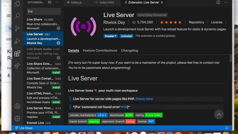Viewport: 238px width, 134px height.
Task: Switch to the Feature Contributions tab
Action: point(100,51)
